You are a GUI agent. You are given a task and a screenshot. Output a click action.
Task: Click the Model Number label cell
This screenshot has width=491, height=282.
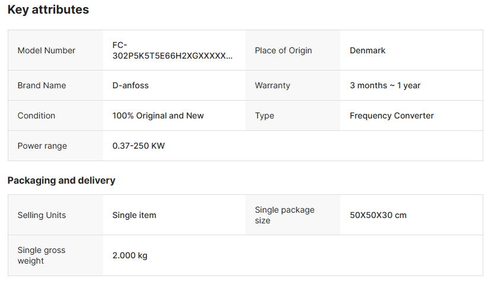coord(46,51)
